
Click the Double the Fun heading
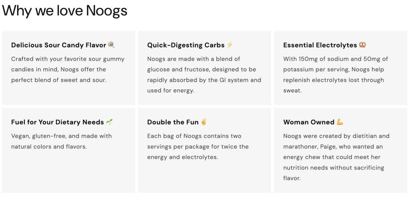[173, 122]
